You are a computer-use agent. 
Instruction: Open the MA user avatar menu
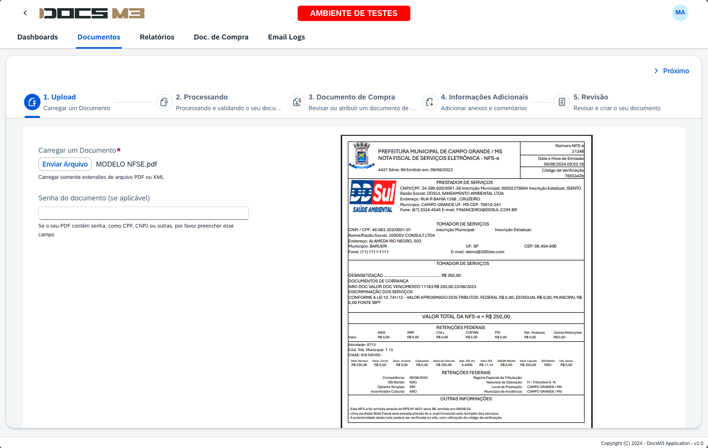680,13
